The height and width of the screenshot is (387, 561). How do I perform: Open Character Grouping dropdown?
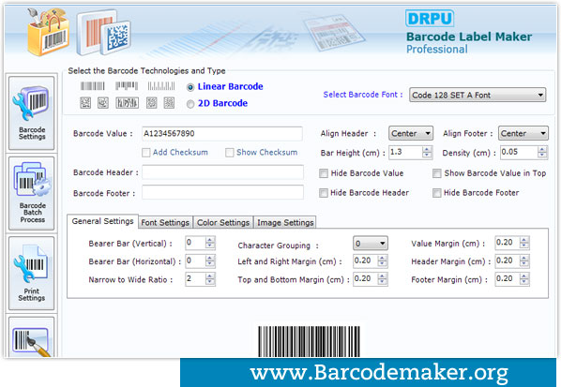[371, 244]
